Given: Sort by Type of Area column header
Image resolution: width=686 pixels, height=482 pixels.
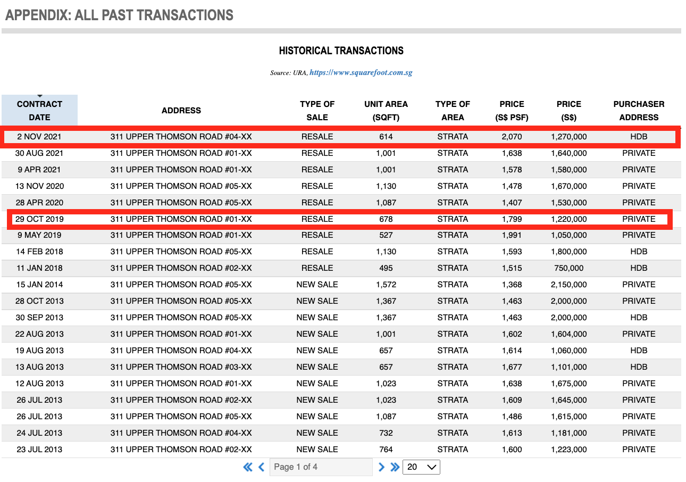Looking at the screenshot, I should [x=453, y=111].
